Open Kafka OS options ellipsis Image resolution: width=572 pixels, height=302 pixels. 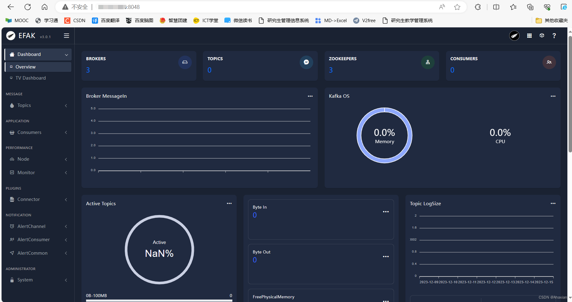click(x=553, y=96)
